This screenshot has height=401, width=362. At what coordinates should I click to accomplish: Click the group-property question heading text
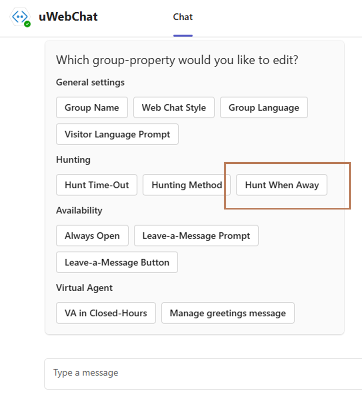177,60
